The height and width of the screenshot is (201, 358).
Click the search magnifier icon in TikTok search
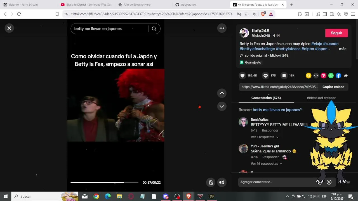[154, 29]
